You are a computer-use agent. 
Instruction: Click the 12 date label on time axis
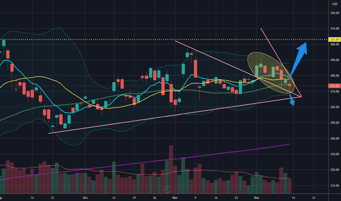pos(114,198)
